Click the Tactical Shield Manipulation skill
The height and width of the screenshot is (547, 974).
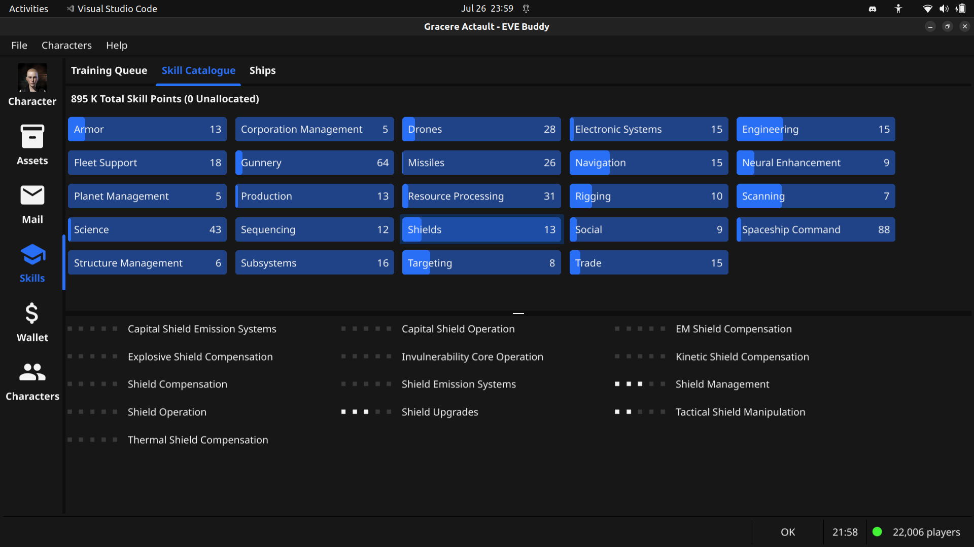tap(740, 412)
